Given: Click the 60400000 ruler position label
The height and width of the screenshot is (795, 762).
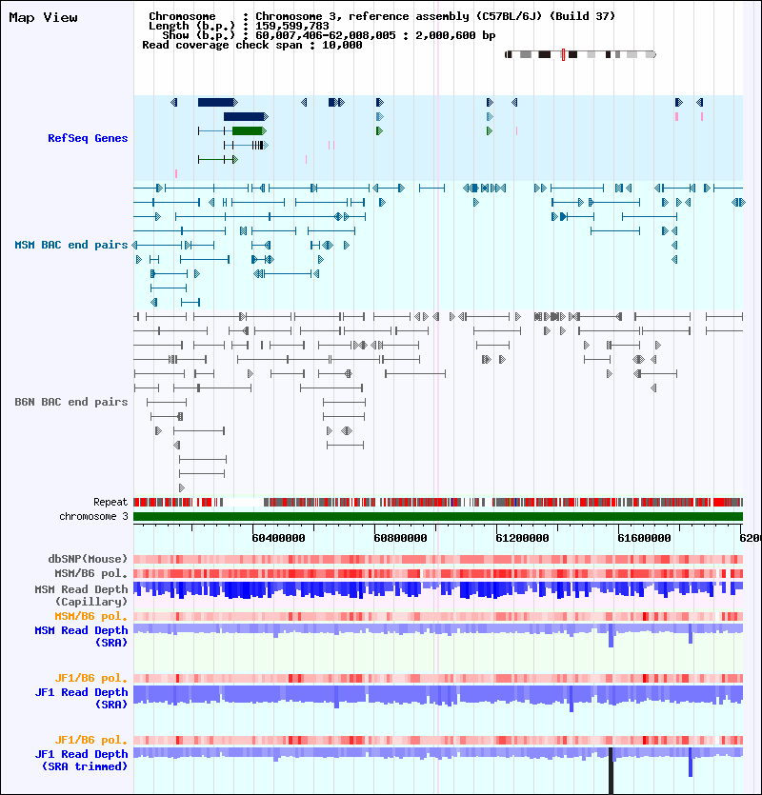Looking at the screenshot, I should coord(278,538).
